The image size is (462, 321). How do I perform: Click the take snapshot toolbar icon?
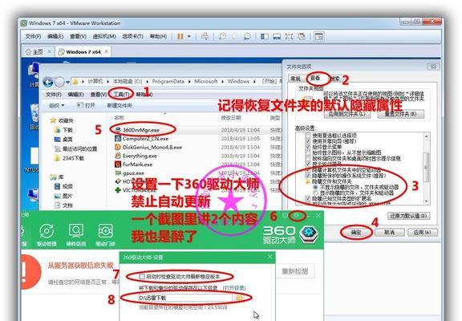coord(222,36)
